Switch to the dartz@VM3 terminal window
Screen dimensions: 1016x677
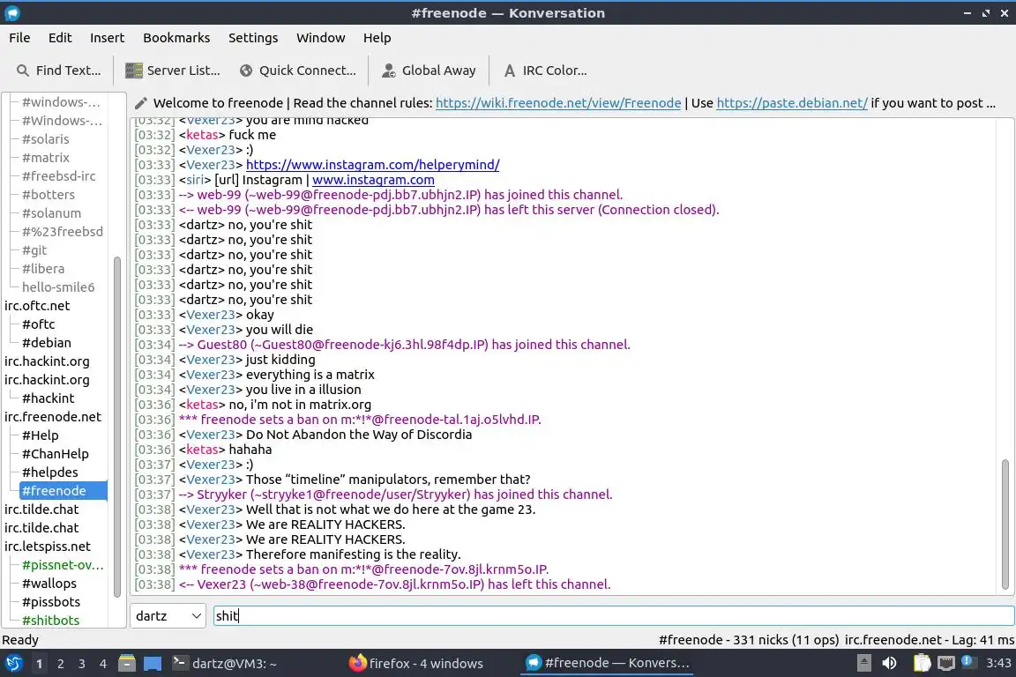225,664
